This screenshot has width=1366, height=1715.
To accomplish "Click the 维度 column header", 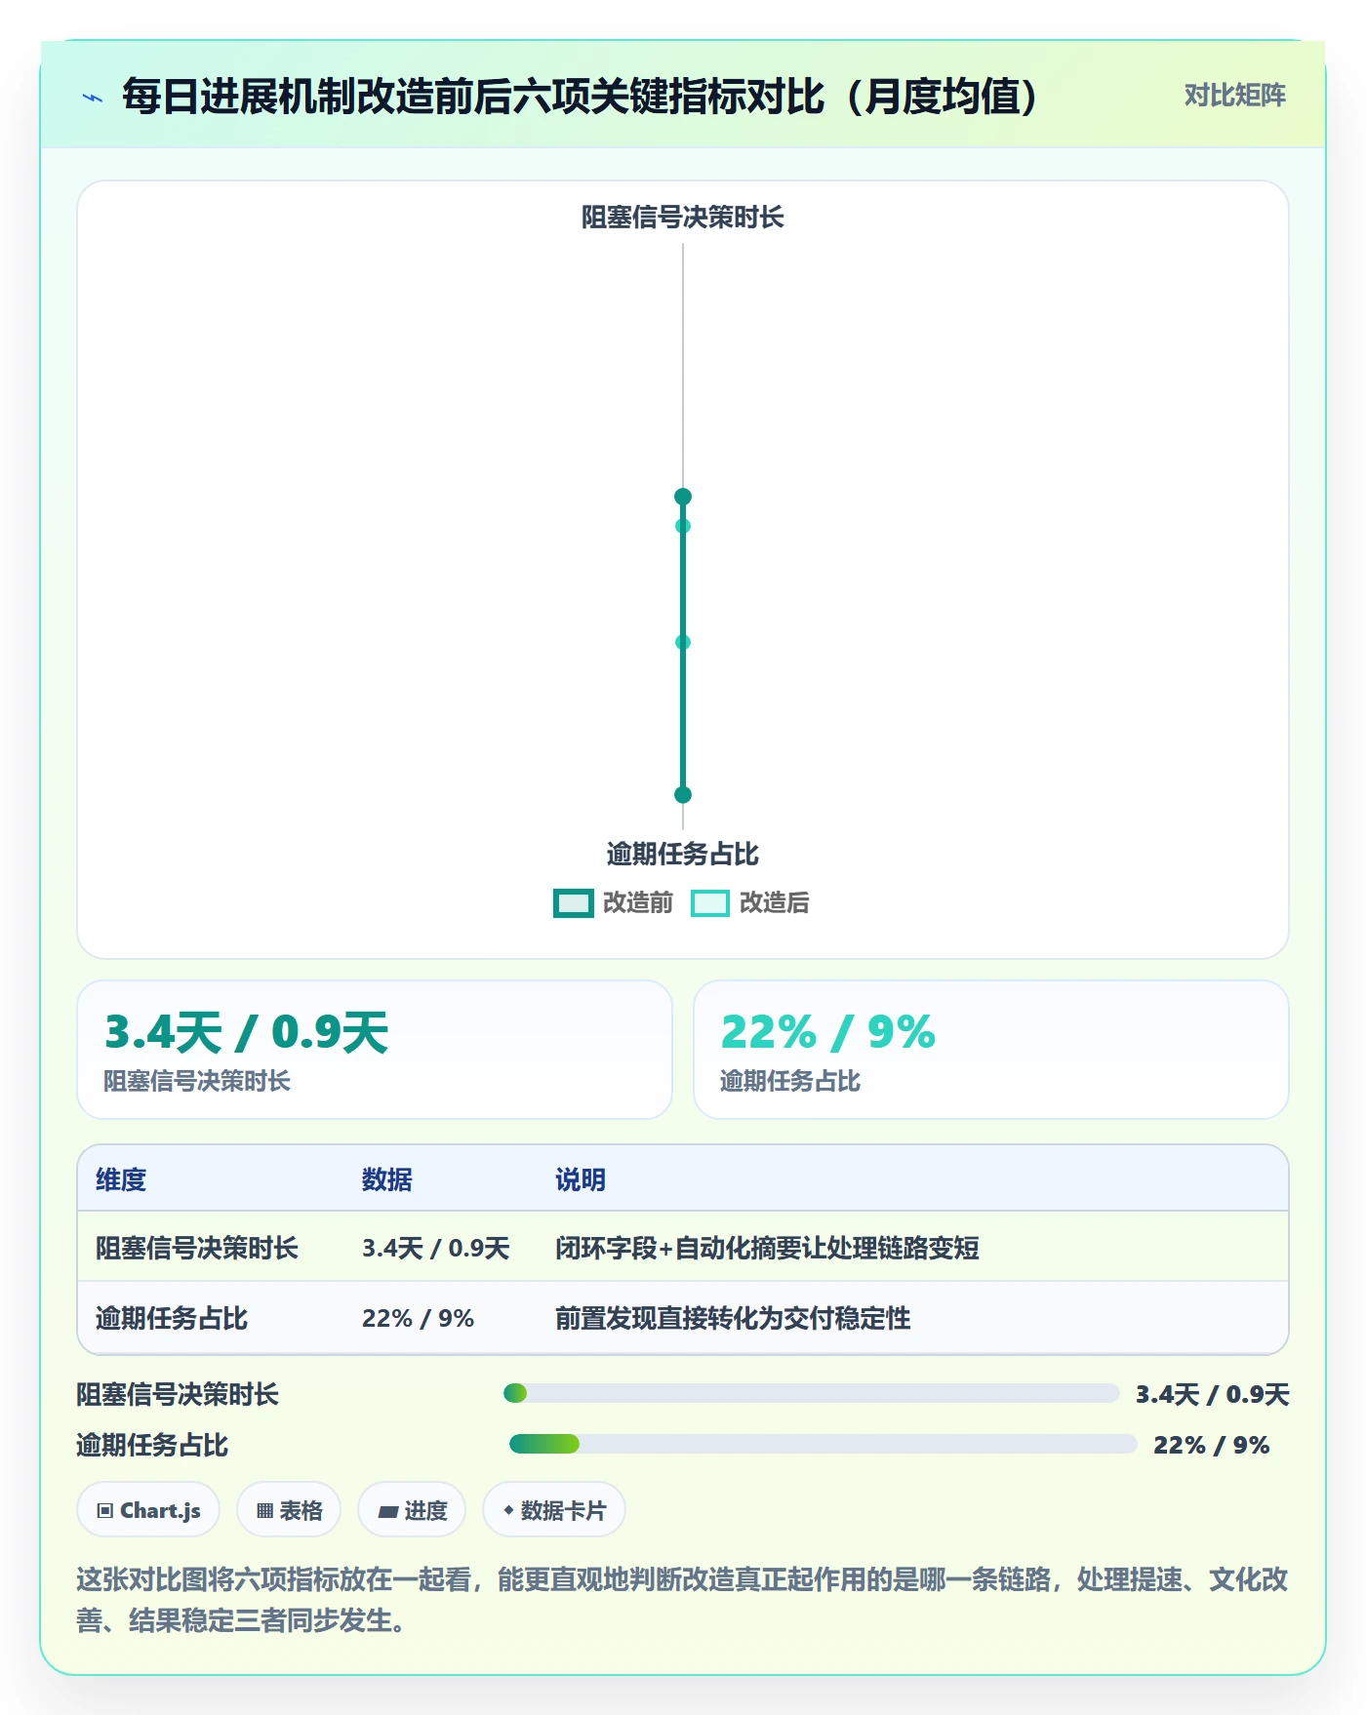I will click(x=121, y=1179).
